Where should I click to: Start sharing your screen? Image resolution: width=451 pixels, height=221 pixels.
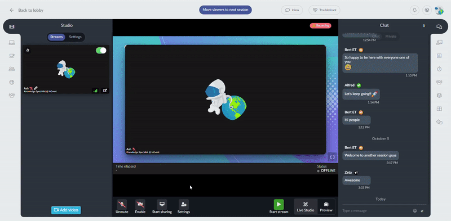(162, 206)
